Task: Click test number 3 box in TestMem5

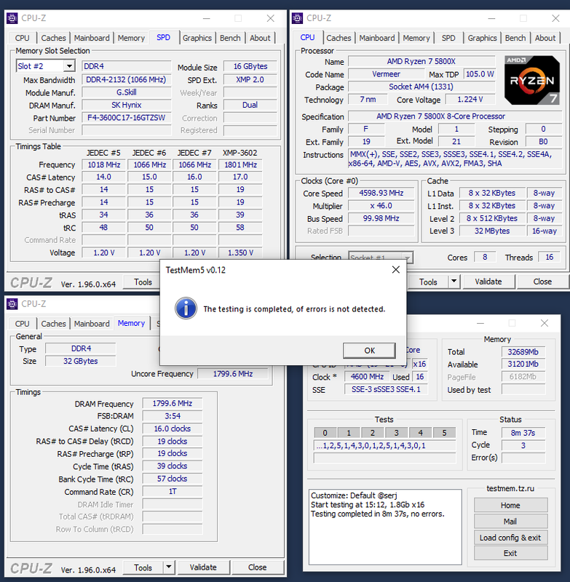Action: coord(396,433)
